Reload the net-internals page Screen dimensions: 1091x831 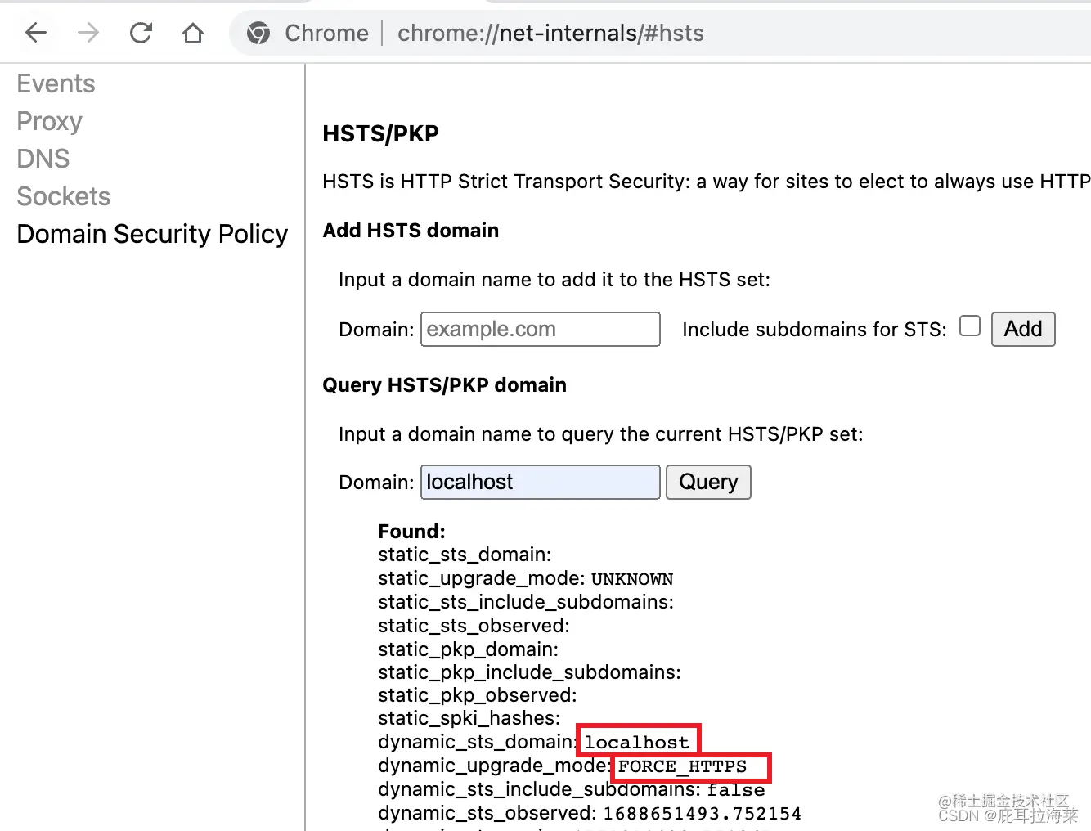click(x=141, y=33)
